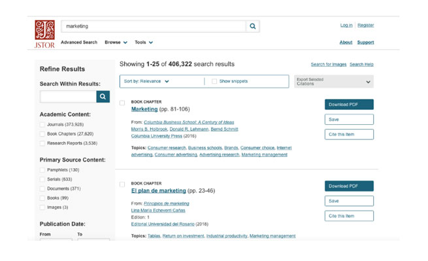The height and width of the screenshot is (261, 428).
Task: Click the main search magnifier icon
Action: (x=253, y=26)
